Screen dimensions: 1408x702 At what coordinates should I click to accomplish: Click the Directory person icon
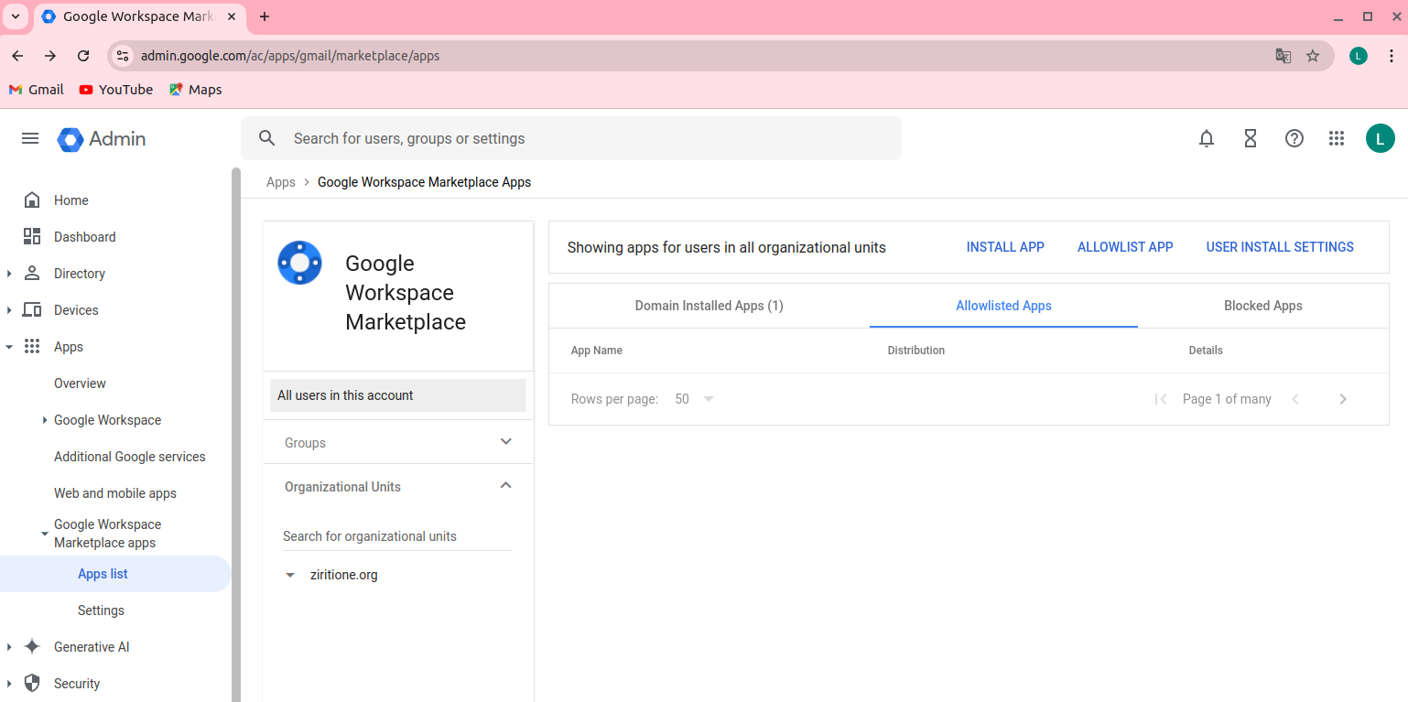click(32, 274)
